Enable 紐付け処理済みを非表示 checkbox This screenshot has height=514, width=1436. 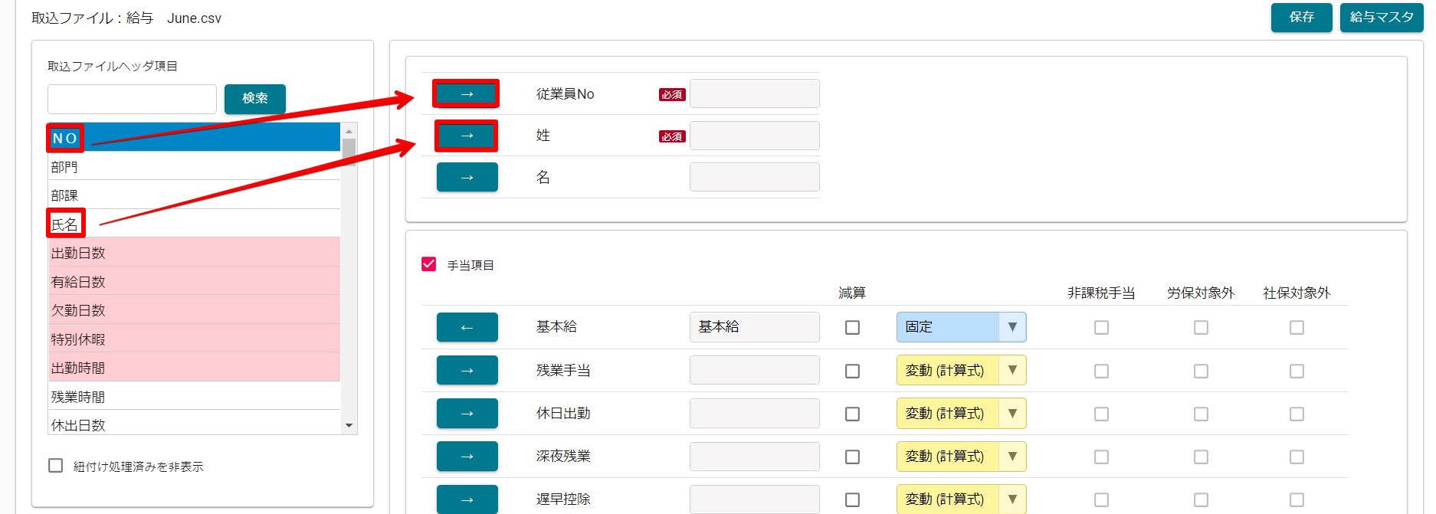coord(55,466)
